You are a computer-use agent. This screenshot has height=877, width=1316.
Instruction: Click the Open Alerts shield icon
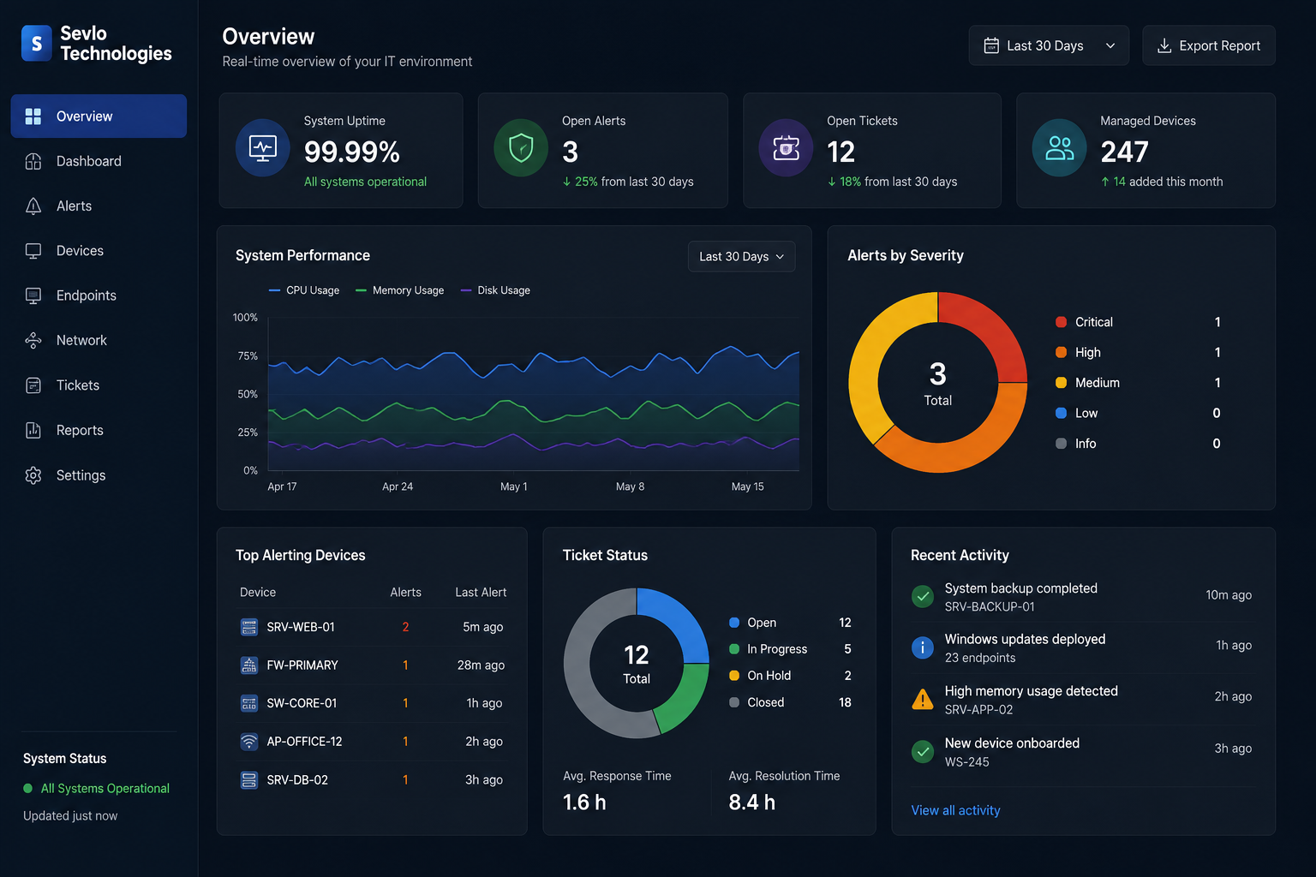521,148
